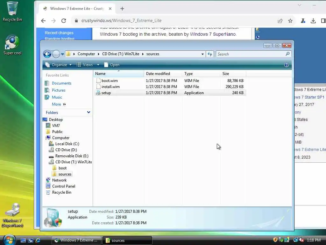Click Computer in the address breadcrumb

pyautogui.click(x=86, y=54)
